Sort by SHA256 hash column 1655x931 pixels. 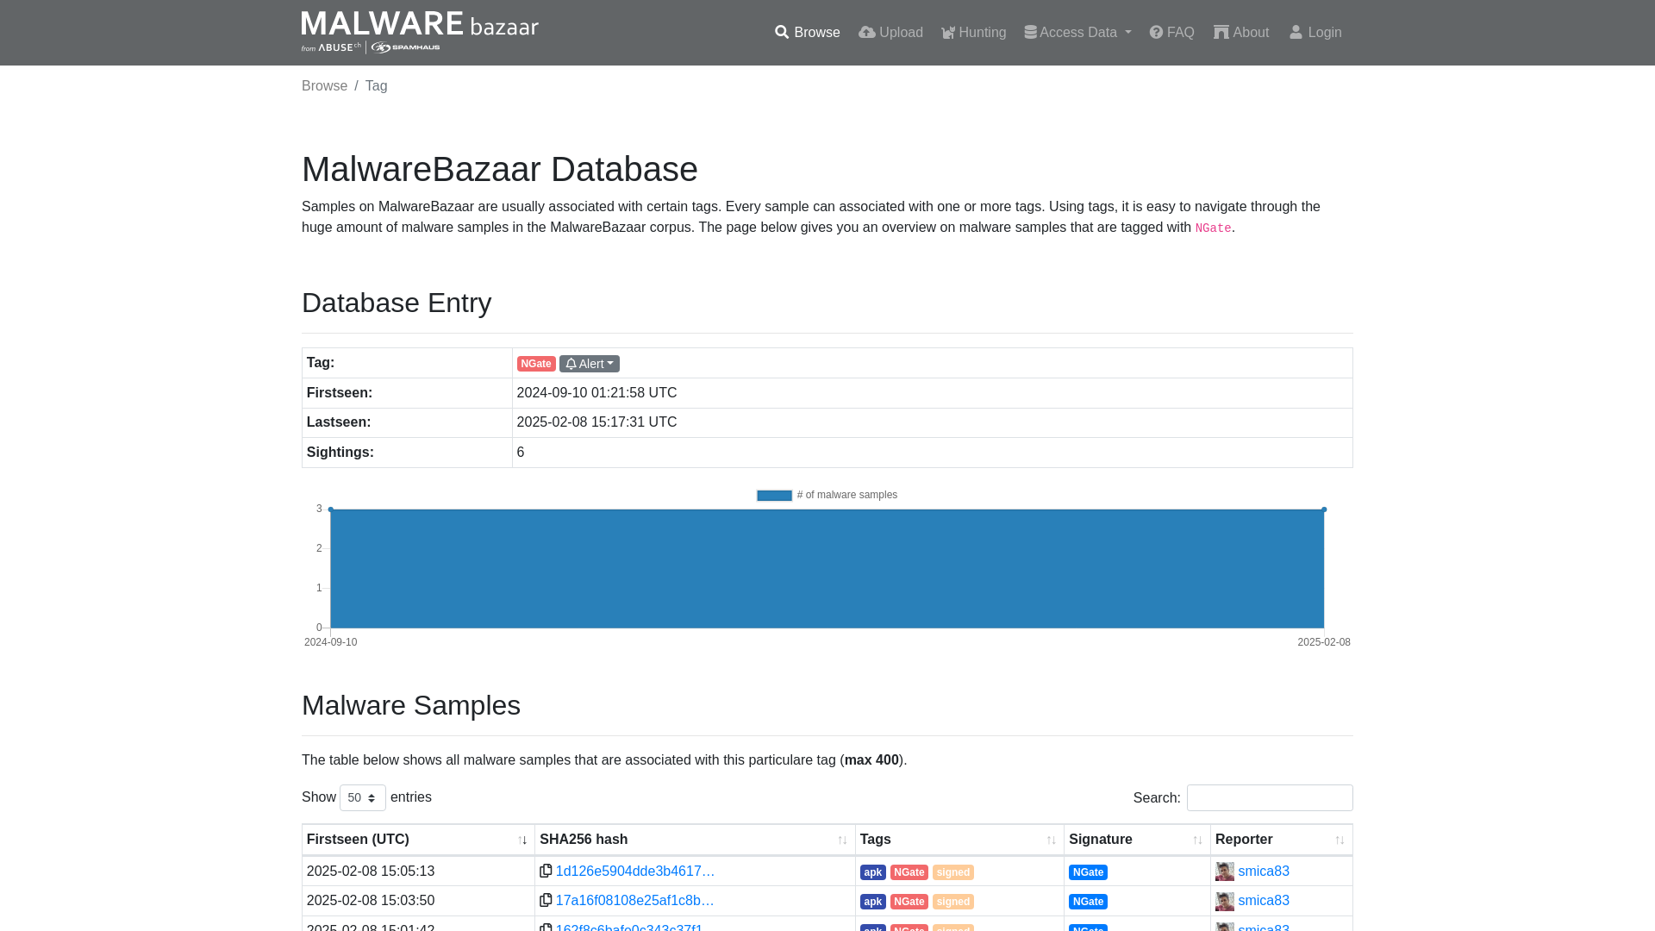(695, 840)
